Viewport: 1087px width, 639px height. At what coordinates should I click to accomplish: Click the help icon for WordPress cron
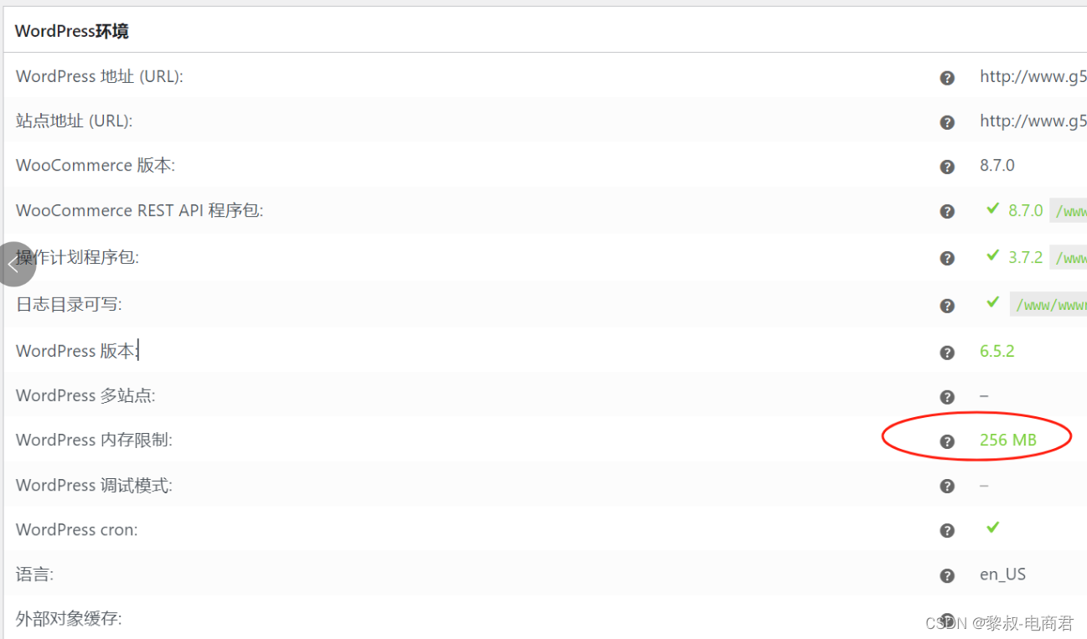947,530
